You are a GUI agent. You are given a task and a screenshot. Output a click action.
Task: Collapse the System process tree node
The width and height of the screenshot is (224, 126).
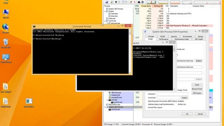coord(105,11)
